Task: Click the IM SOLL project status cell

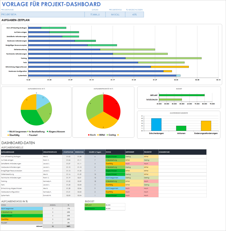Action: [115, 14]
